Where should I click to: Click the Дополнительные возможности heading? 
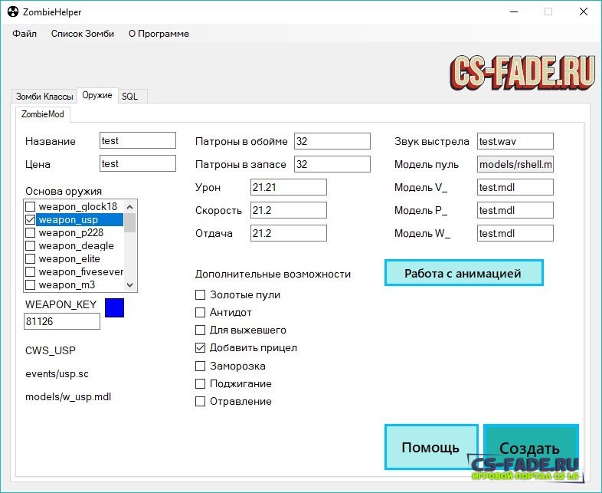tap(273, 274)
